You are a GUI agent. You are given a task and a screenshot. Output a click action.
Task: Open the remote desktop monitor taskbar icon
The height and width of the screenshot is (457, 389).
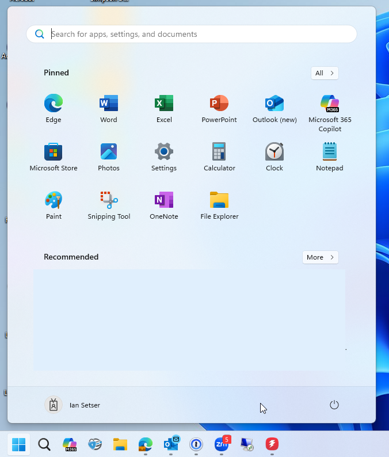point(247,444)
